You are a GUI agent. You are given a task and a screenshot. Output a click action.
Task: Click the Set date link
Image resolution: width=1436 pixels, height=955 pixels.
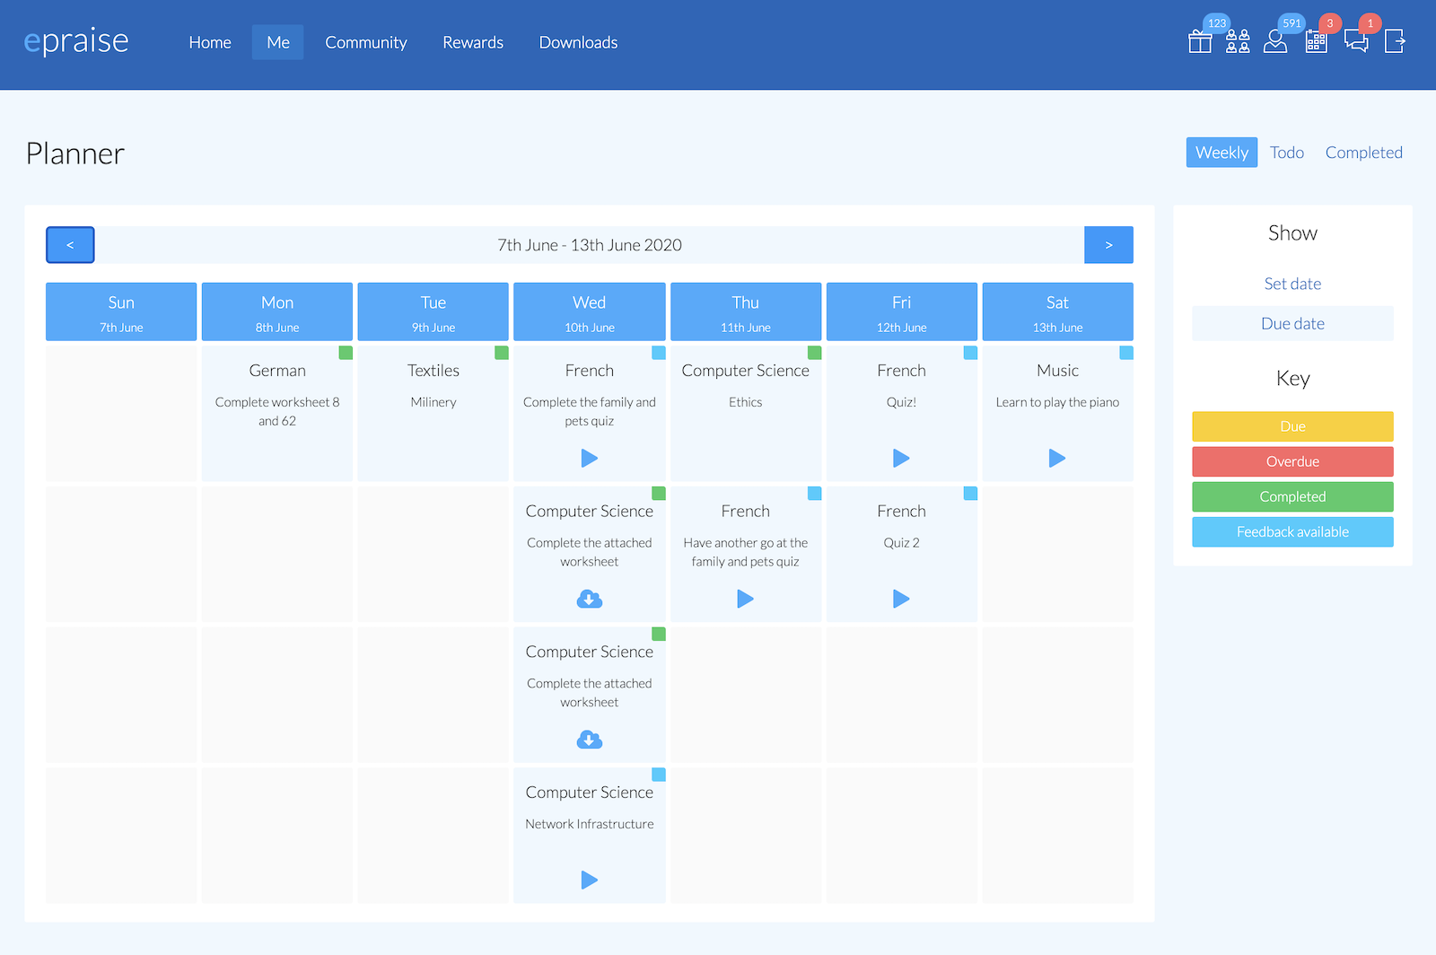pos(1292,284)
